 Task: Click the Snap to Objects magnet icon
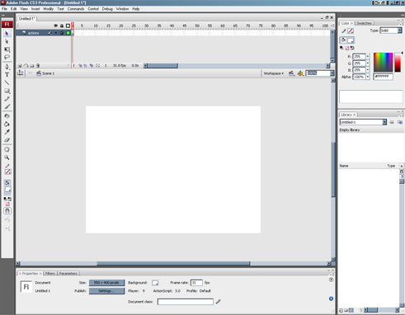coord(7,211)
